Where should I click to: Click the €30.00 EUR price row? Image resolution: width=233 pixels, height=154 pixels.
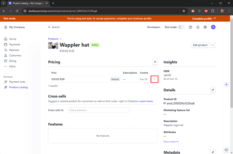pos(103,79)
